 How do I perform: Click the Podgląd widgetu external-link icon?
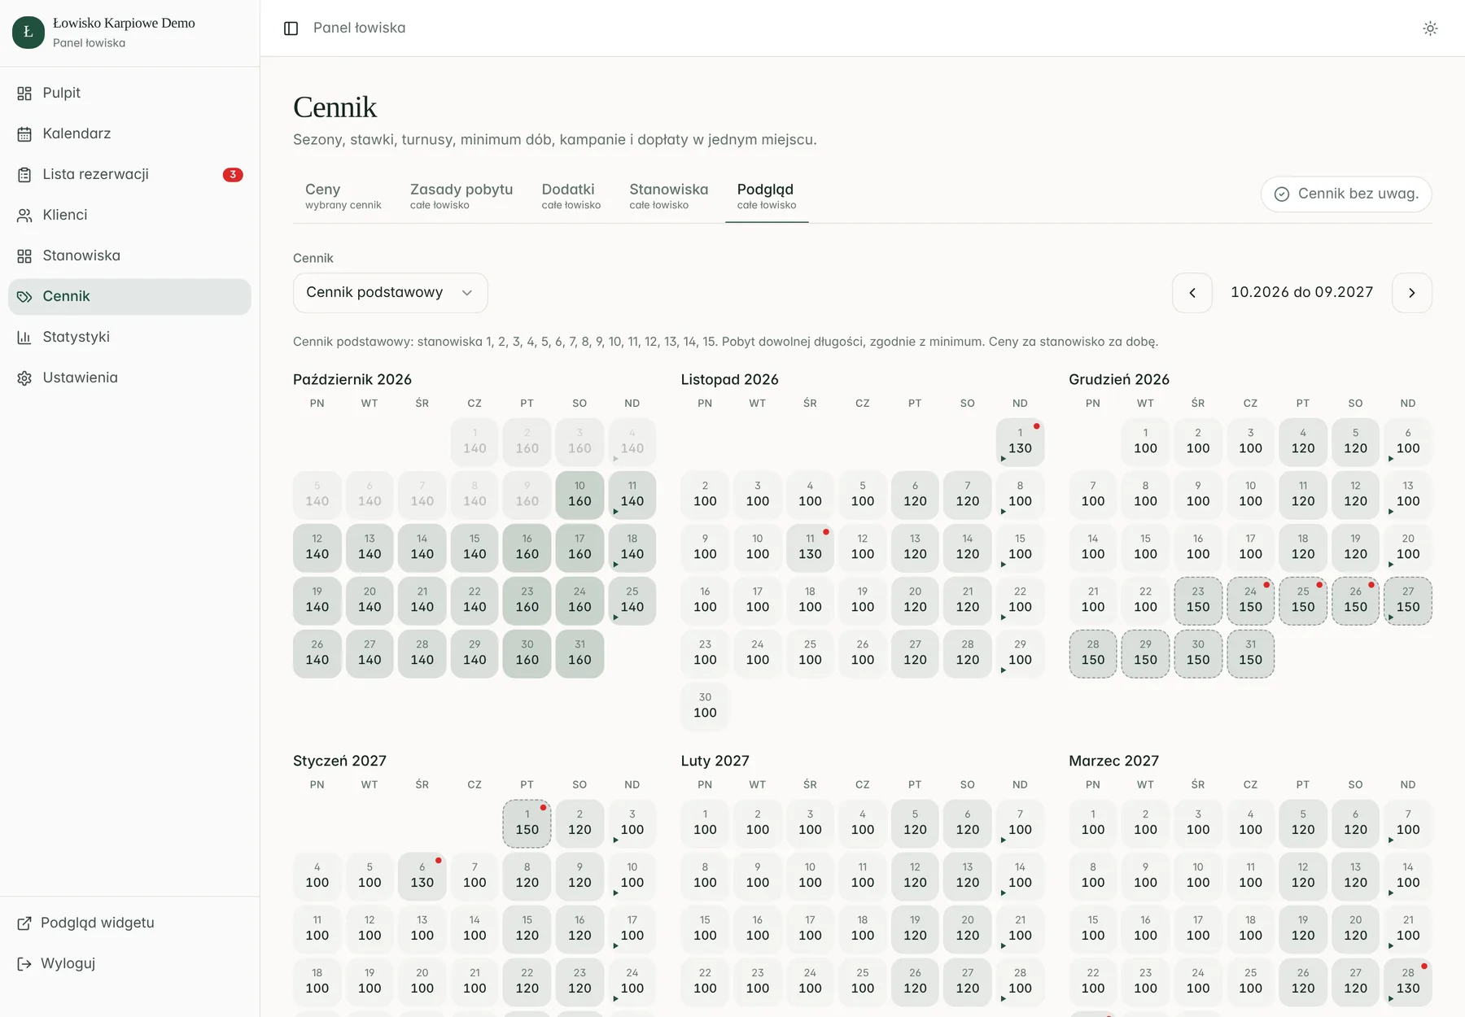tap(24, 923)
